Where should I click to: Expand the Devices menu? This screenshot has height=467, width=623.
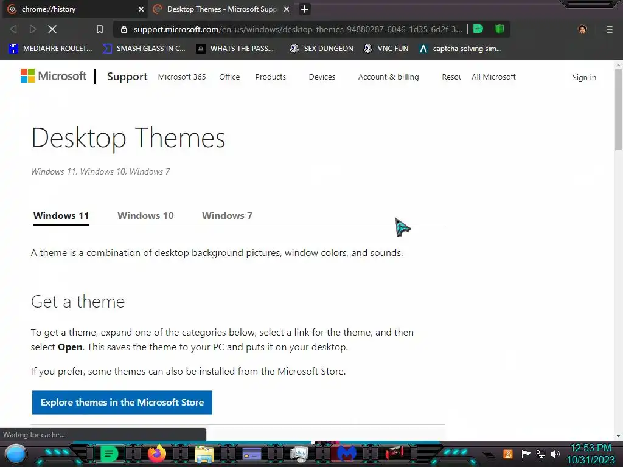click(322, 77)
